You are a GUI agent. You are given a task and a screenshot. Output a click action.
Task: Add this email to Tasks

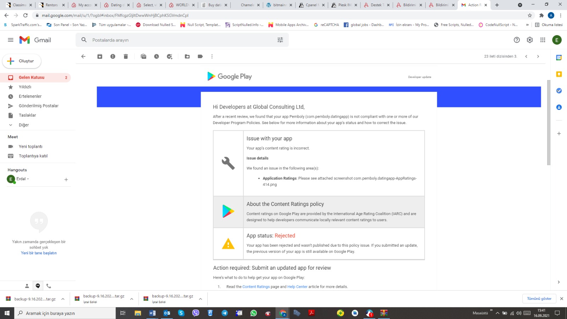[170, 56]
